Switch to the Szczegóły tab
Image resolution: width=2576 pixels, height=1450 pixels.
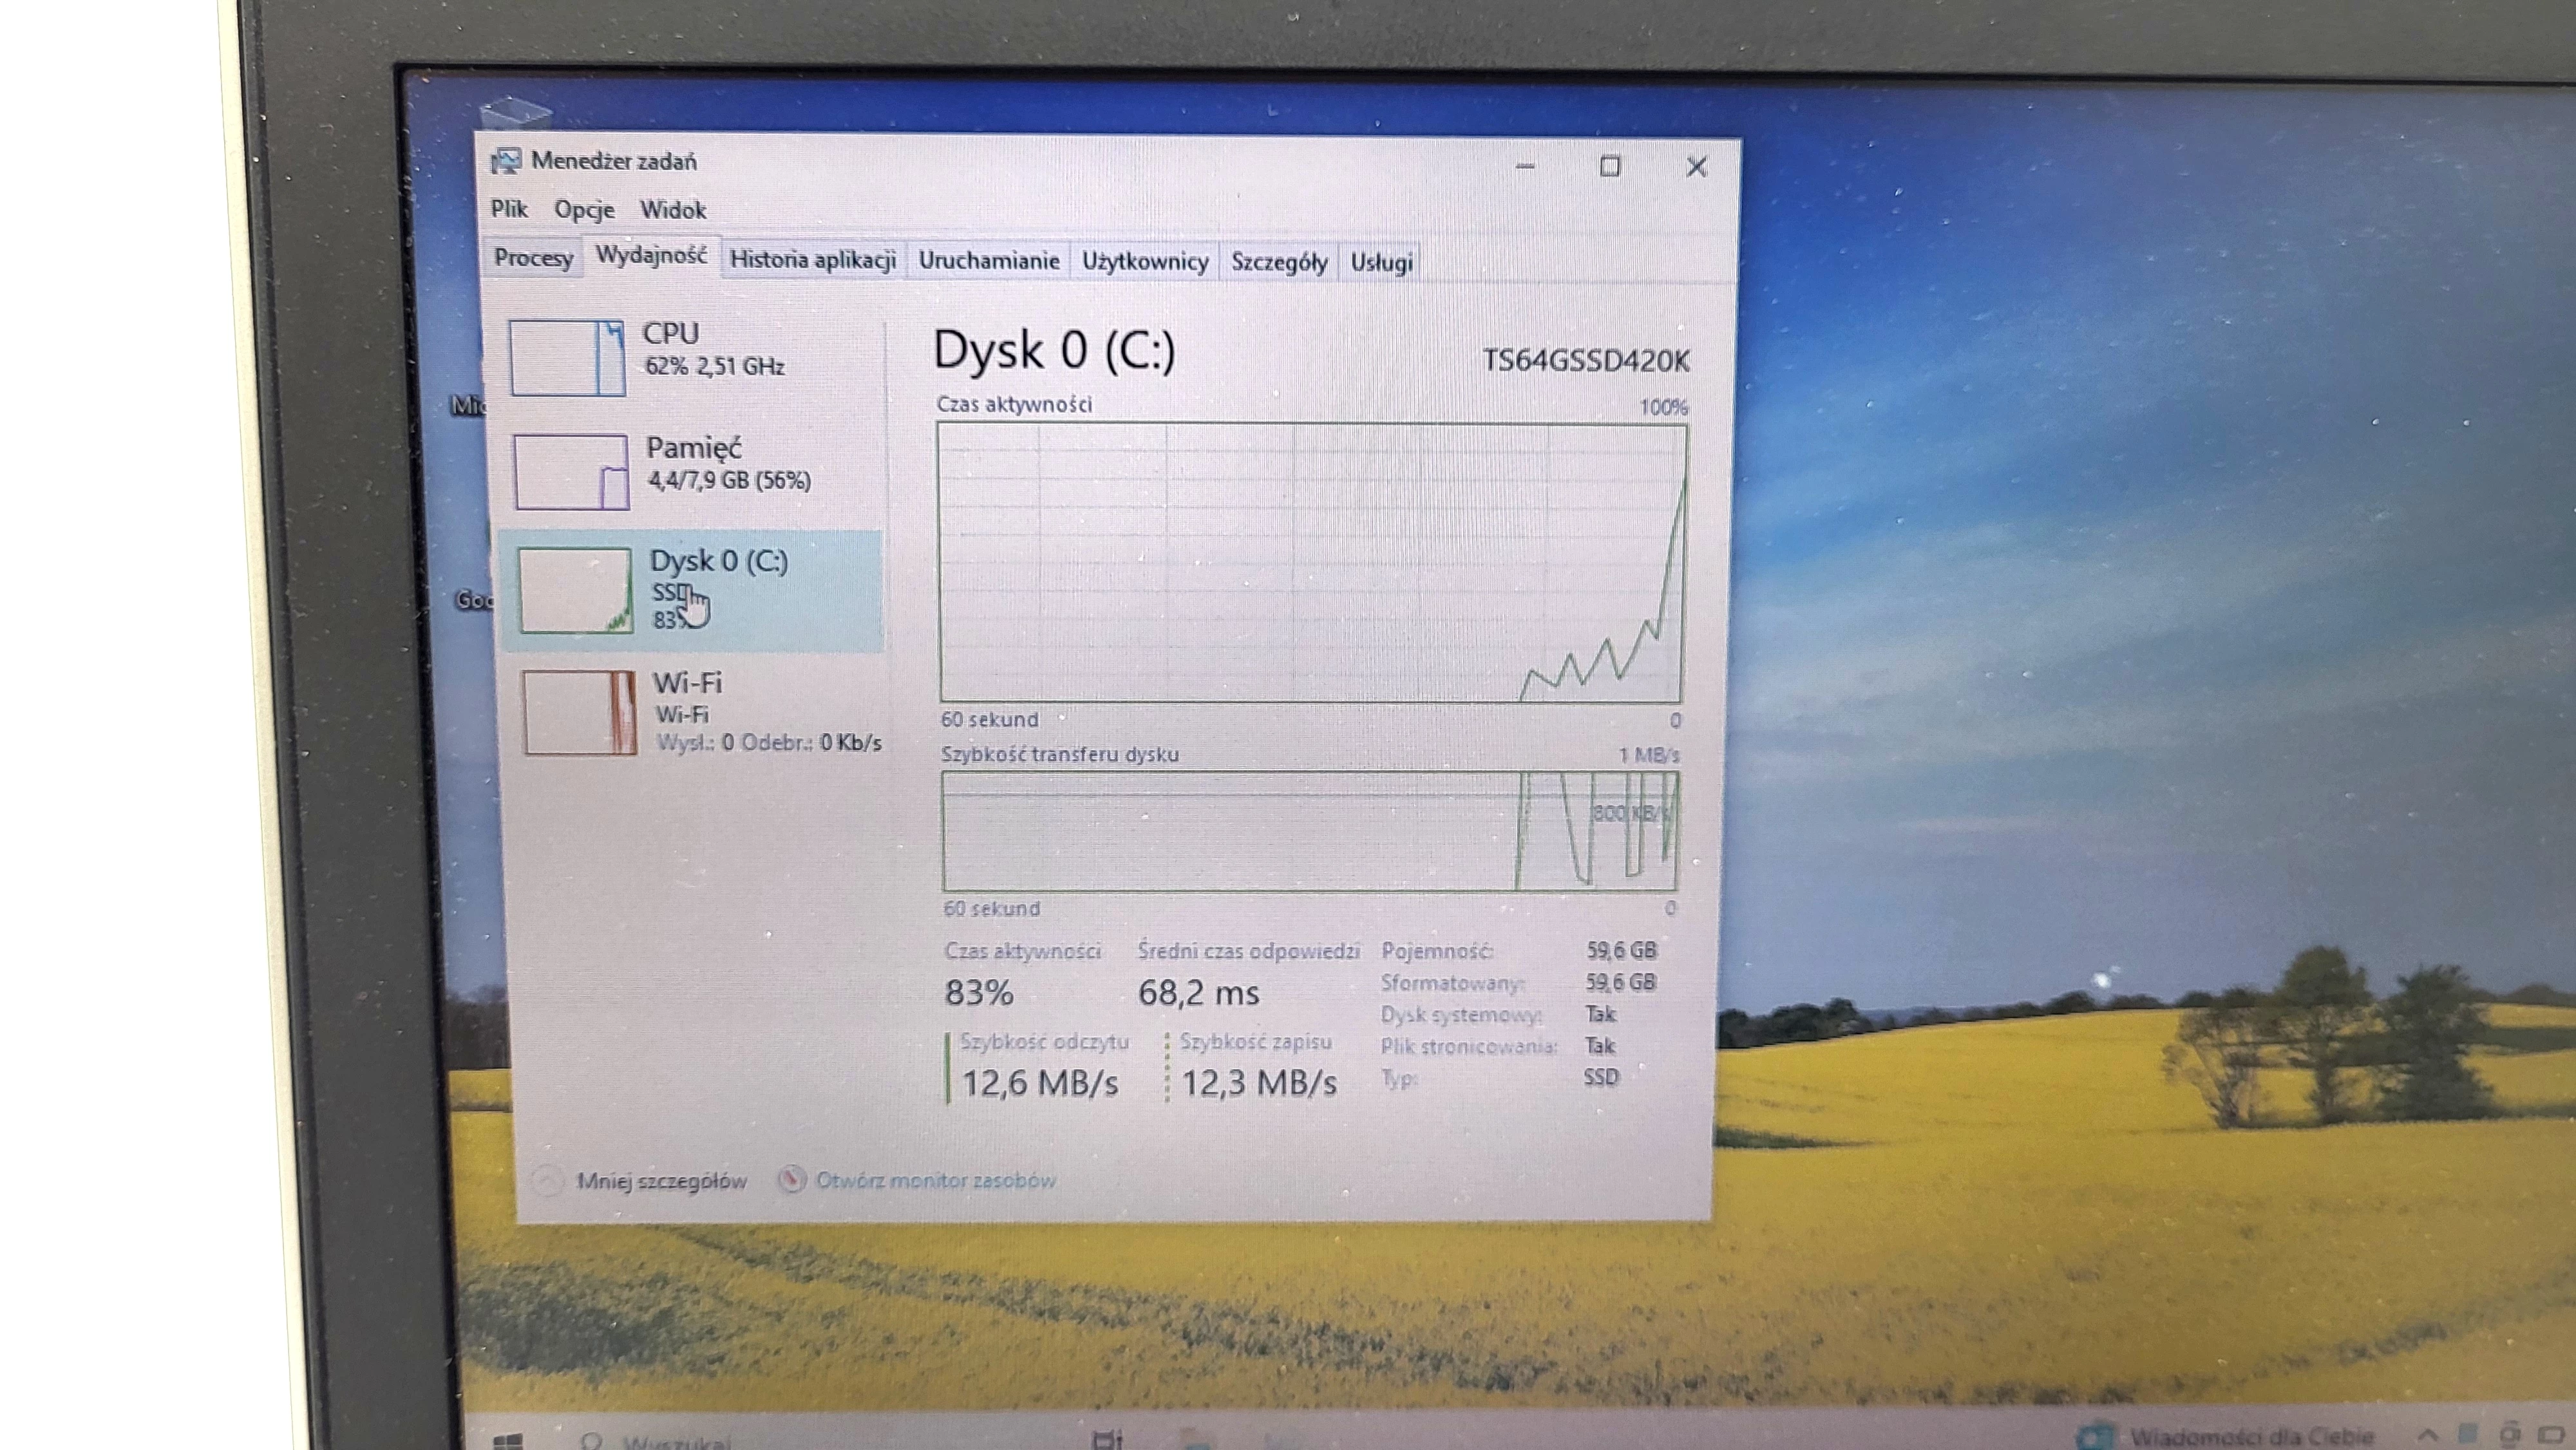click(x=1279, y=263)
